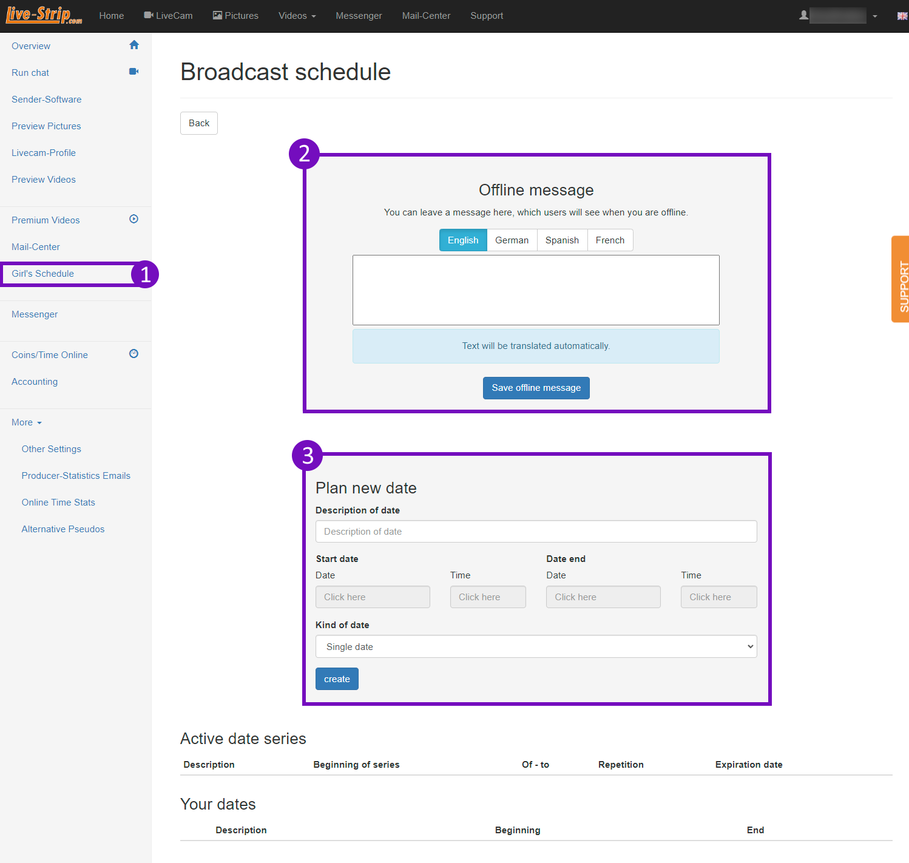Open LiveCam in the top navigation
The image size is (909, 863).
(168, 16)
